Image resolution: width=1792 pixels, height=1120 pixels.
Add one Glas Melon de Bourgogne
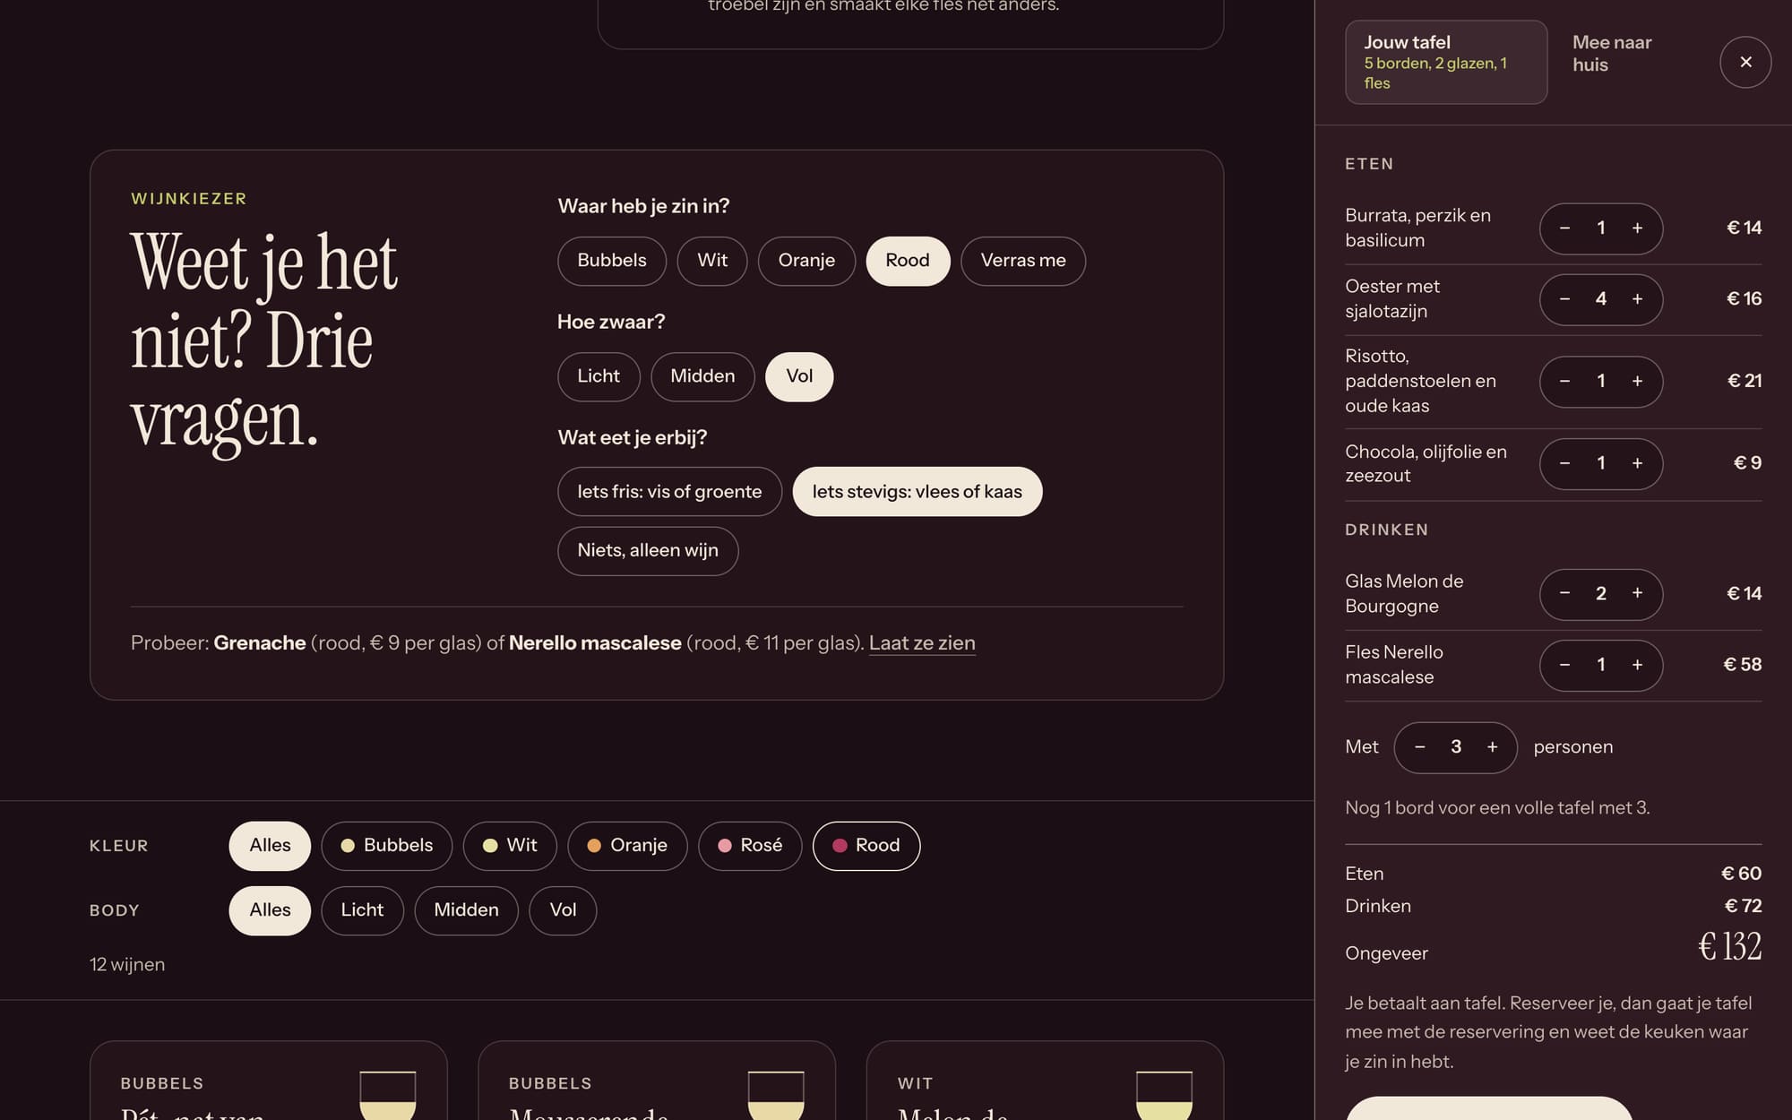coord(1637,594)
